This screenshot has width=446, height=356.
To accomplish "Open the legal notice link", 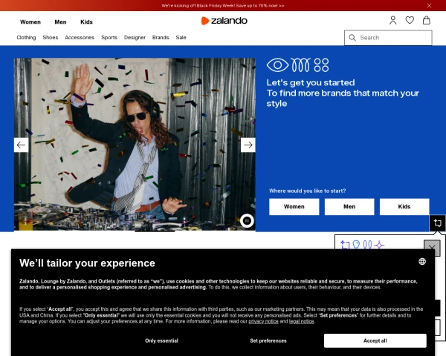I will 302,321.
